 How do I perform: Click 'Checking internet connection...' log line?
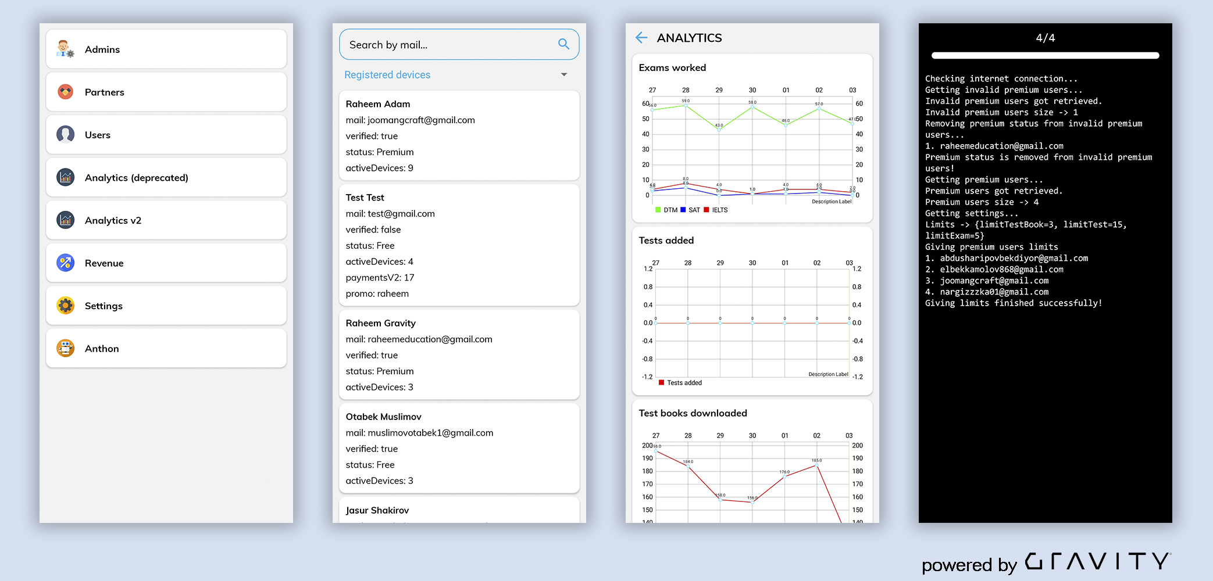coord(1001,78)
